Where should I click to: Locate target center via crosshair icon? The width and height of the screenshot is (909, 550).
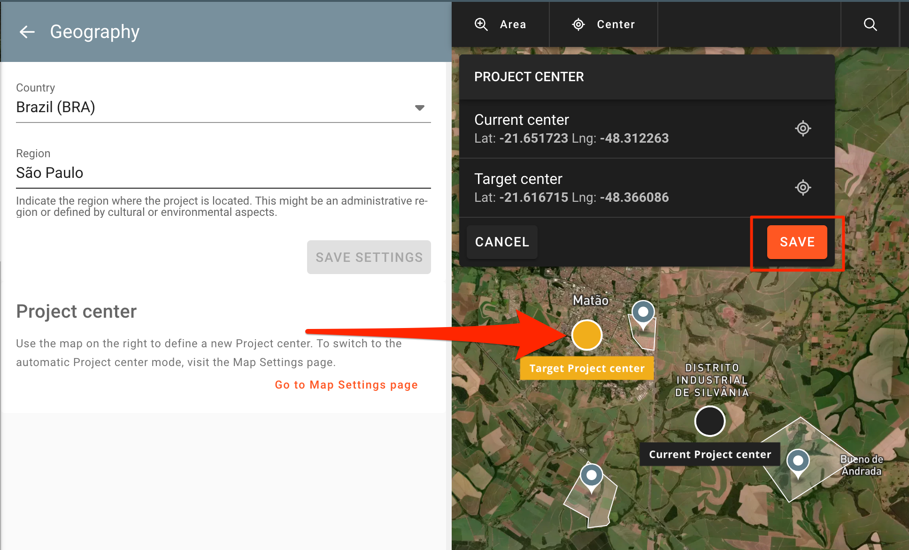[x=803, y=188]
